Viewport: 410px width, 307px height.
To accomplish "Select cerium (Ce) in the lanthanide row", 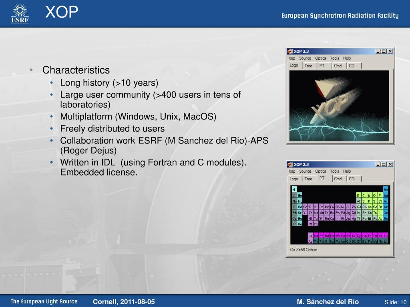I will coord(316,235).
